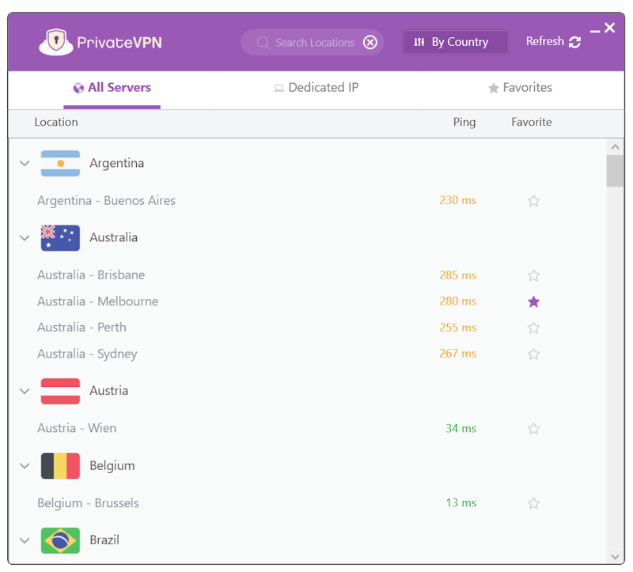
Task: Close the PrivateVPN window
Action: click(609, 28)
